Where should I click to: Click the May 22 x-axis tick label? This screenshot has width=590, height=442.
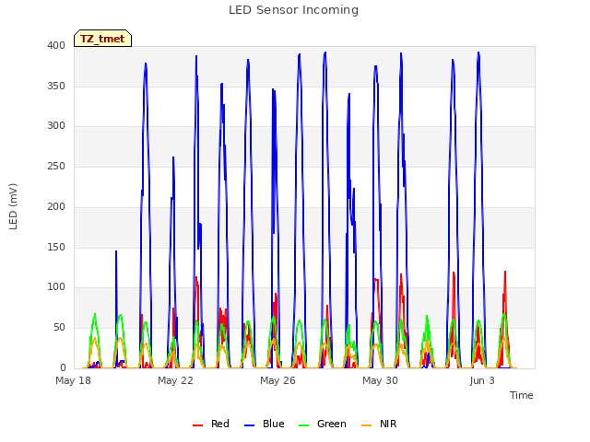175,380
